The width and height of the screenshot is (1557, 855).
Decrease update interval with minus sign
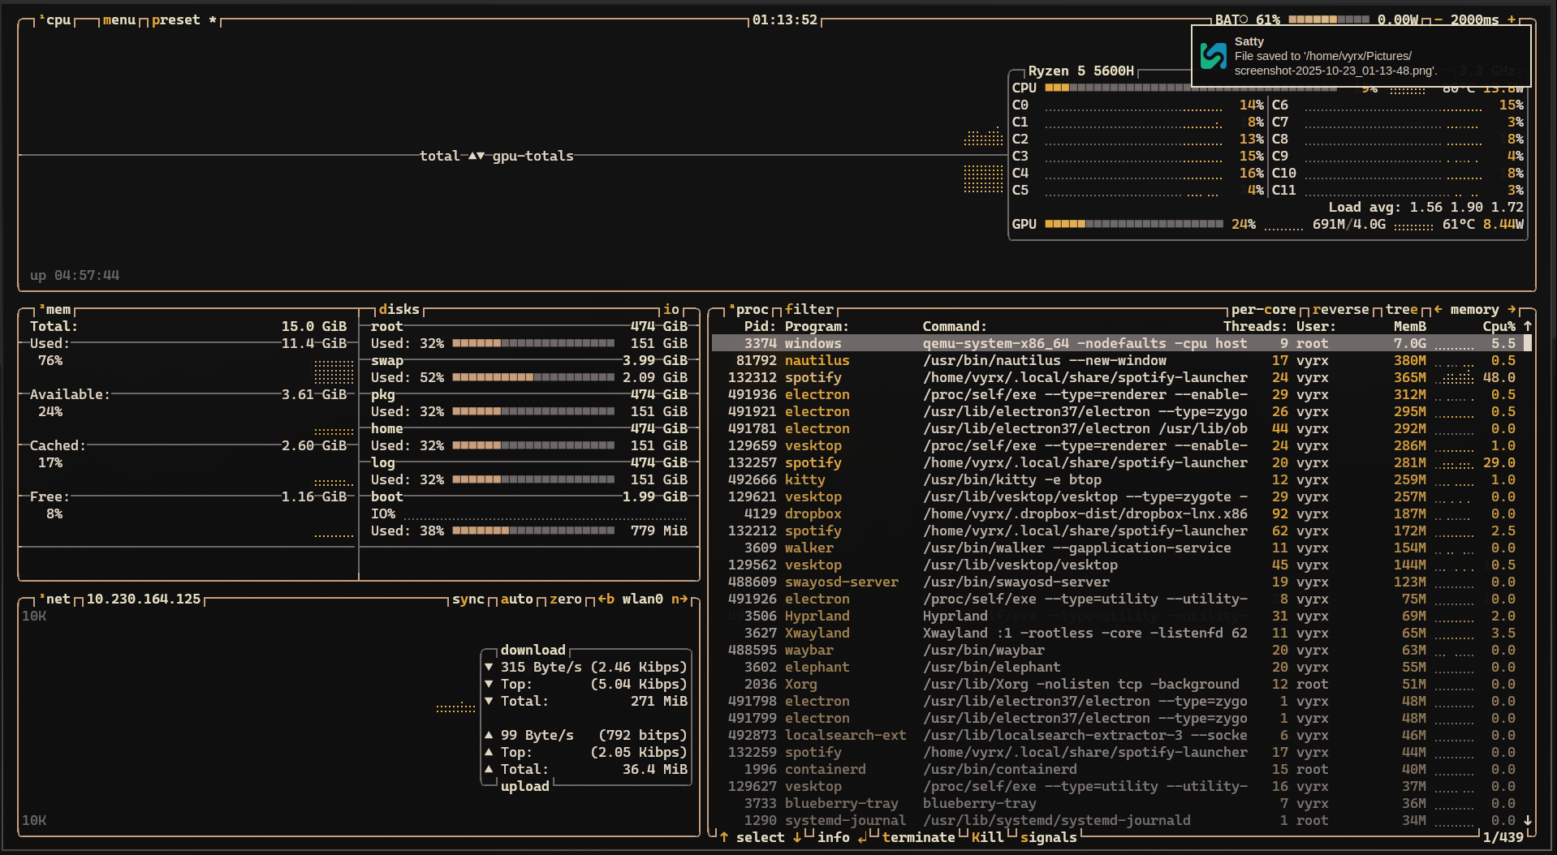(x=1438, y=20)
